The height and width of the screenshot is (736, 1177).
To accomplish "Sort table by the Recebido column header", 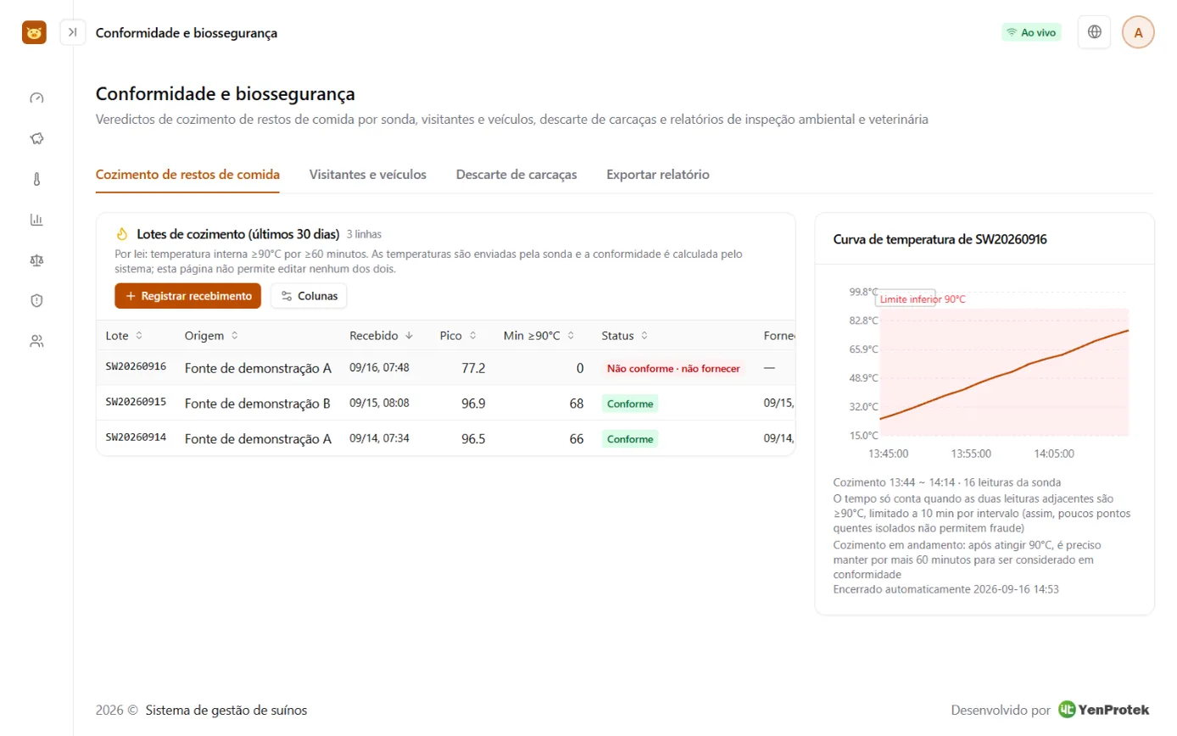I will [382, 336].
